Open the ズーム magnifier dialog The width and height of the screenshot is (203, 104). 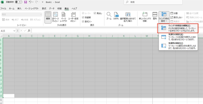[109, 16]
